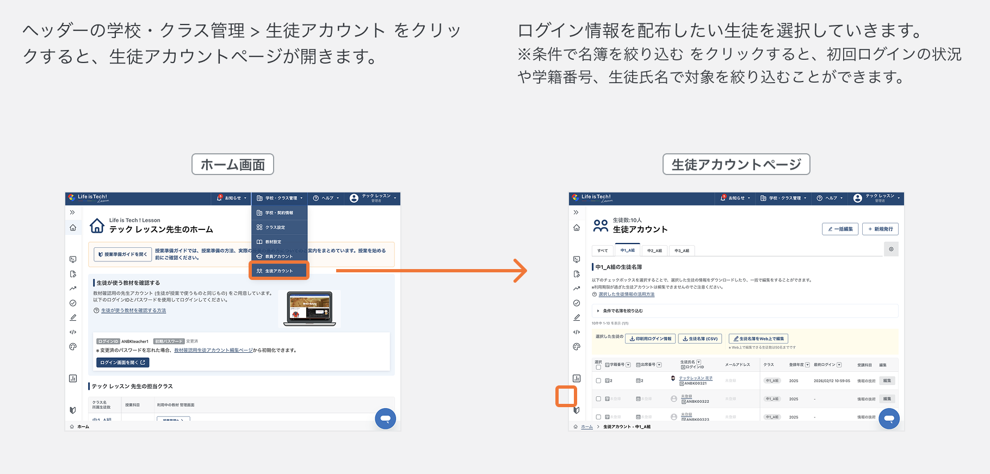Click the beginner-mark sidebar icon in the home screen
This screenshot has width=990, height=474.
tap(73, 410)
